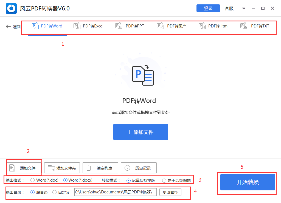This screenshot has width=281, height=203.
Task: Switch to the PDF转图片 tab
Action: pyautogui.click(x=172, y=26)
